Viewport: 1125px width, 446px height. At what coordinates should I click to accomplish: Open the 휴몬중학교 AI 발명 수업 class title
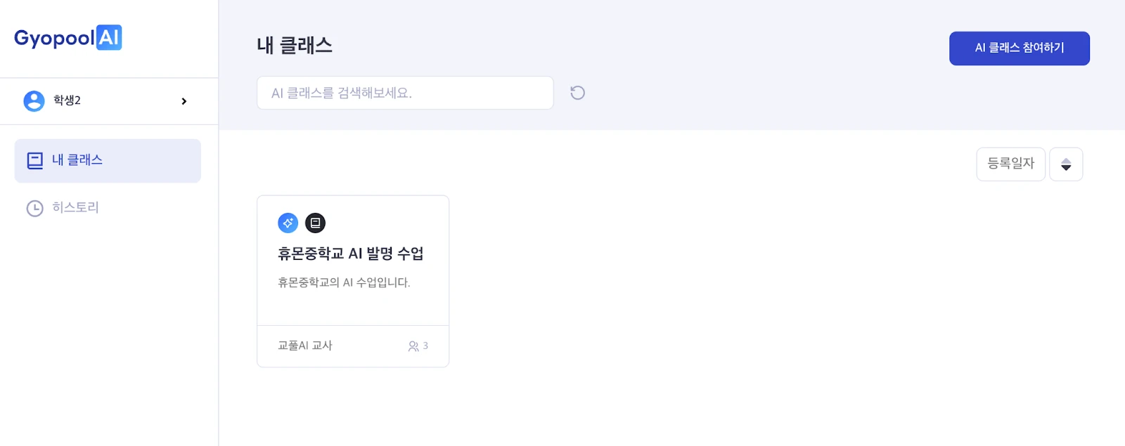(x=350, y=254)
